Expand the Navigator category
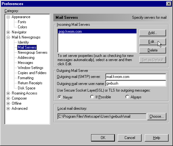The height and width of the screenshot is (146, 173). coord(8,32)
